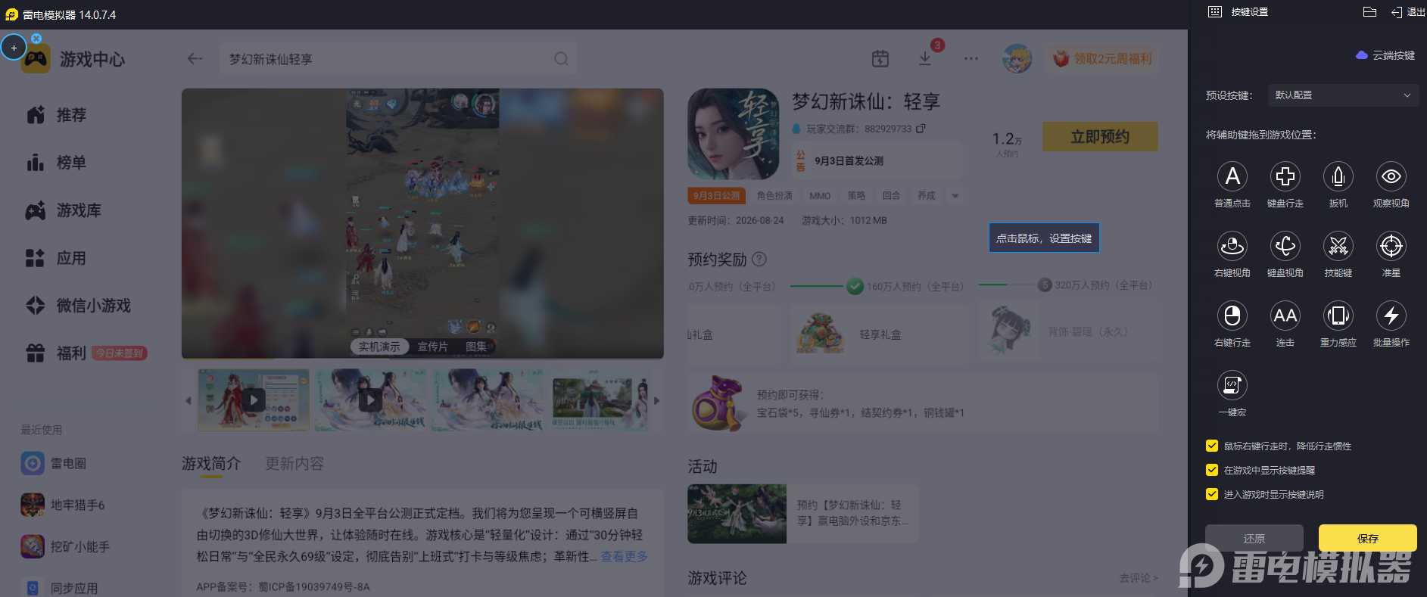Open 应用 apps in the sidebar
Image resolution: width=1427 pixels, height=597 pixels.
(57, 258)
